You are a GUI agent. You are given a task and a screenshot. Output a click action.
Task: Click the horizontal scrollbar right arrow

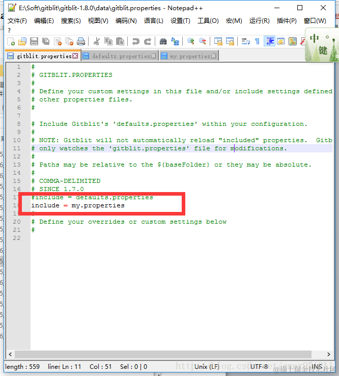point(329,354)
